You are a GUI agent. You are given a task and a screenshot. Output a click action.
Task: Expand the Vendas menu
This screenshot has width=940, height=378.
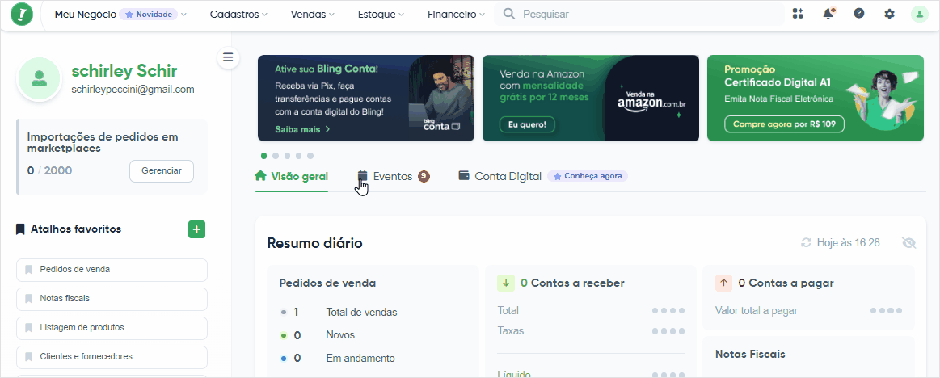[x=312, y=14]
